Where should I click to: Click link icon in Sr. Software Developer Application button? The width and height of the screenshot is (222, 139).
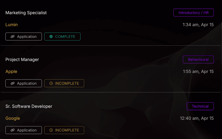pos(12,130)
